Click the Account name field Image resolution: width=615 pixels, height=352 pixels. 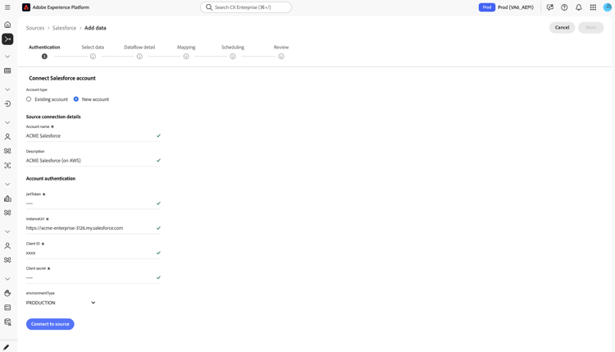(93, 135)
